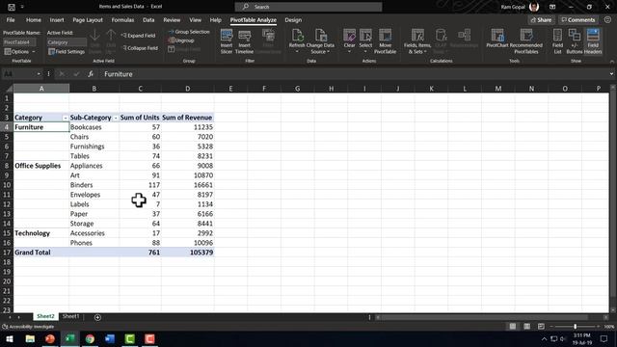Open Fields, Items & Sets
617x347 pixels.
point(417,40)
